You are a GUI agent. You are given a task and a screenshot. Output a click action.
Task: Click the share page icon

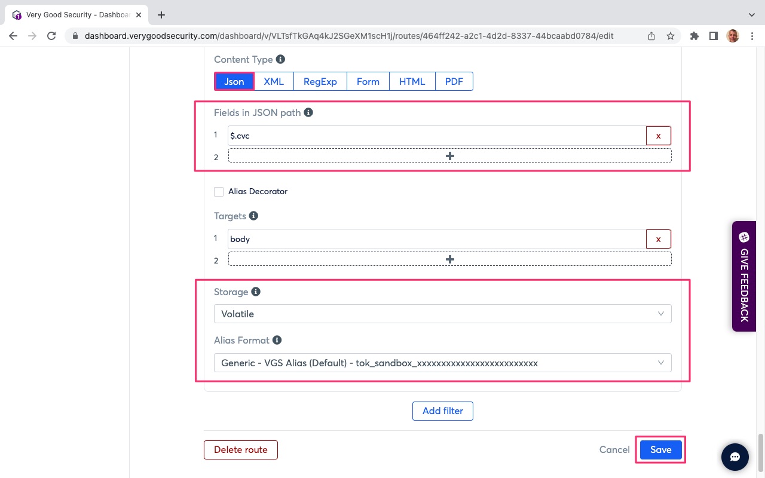pyautogui.click(x=651, y=36)
